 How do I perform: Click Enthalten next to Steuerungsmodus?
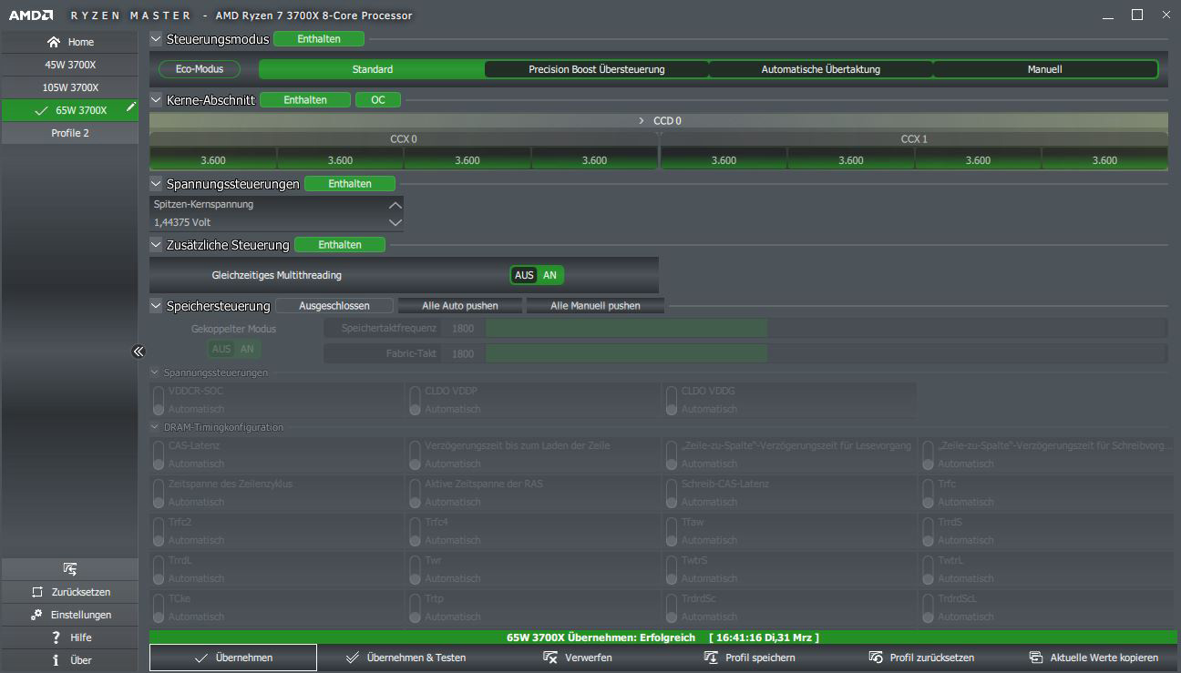coord(319,39)
